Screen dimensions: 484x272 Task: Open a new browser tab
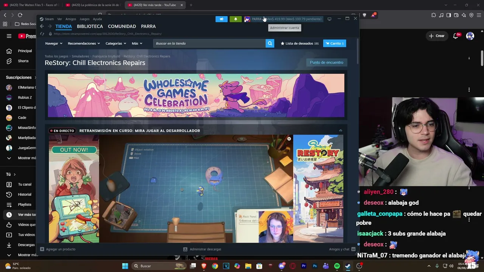191,5
